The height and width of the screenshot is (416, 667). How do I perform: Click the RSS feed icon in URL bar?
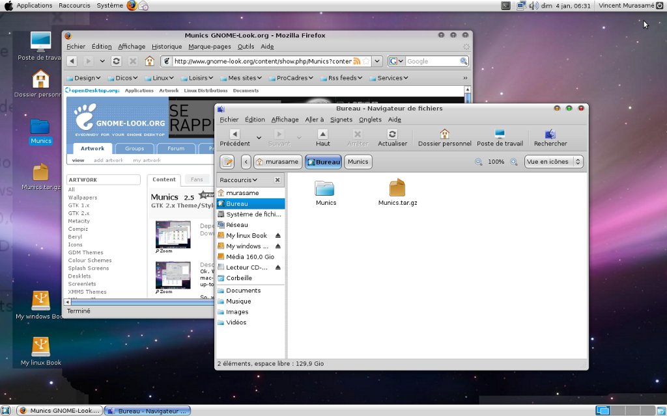coord(356,61)
